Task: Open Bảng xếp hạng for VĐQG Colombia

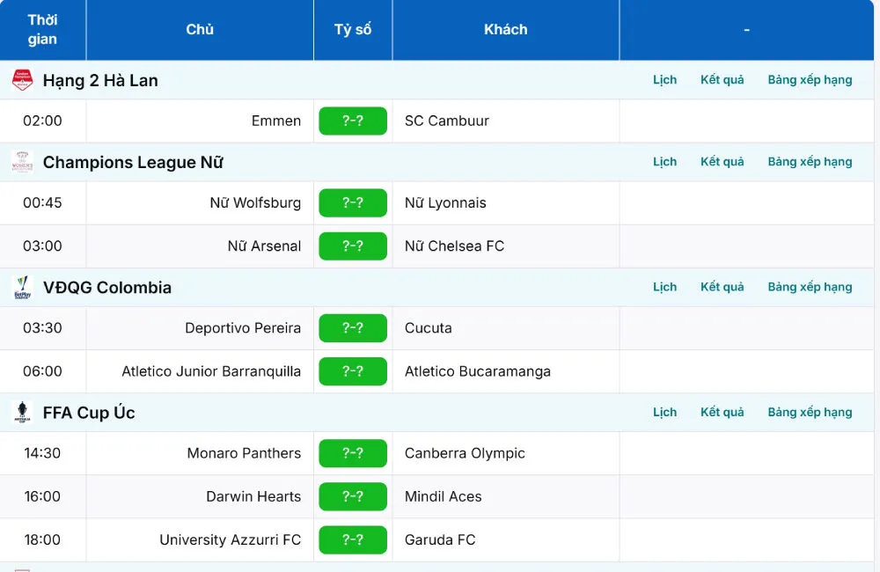Action: click(810, 287)
